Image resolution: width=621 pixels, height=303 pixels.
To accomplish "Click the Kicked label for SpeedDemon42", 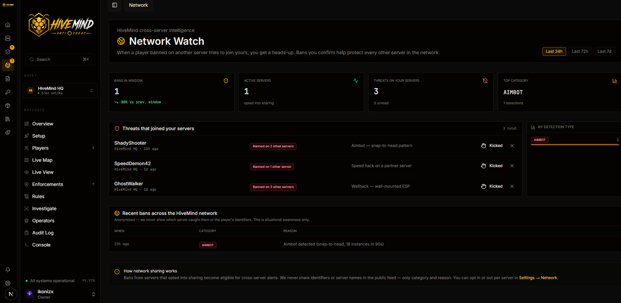I will click(x=496, y=166).
